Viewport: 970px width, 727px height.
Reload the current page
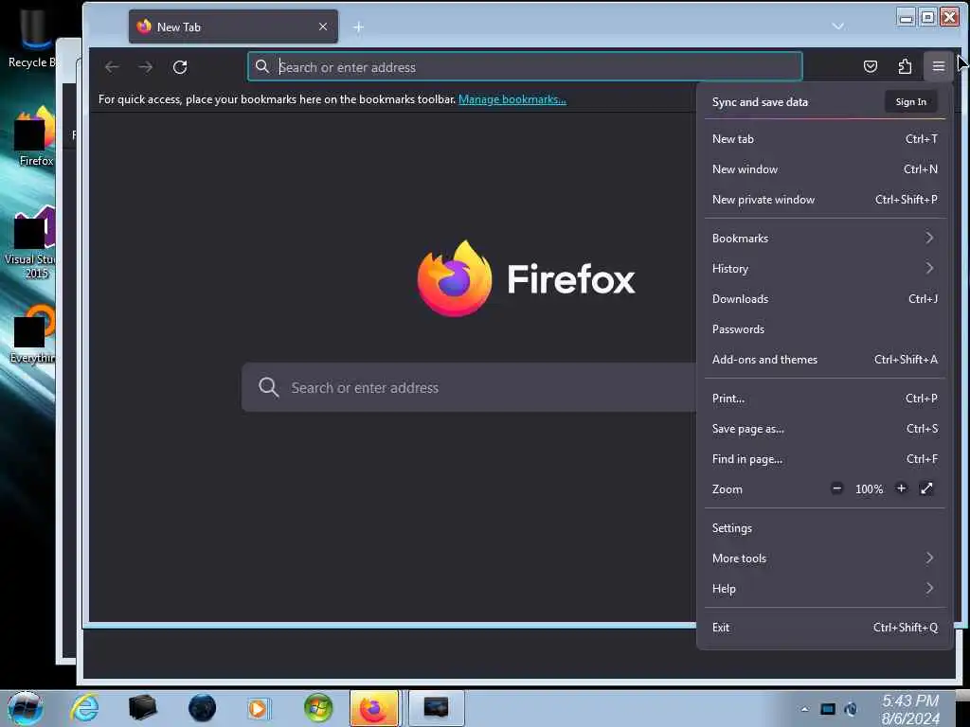(180, 67)
